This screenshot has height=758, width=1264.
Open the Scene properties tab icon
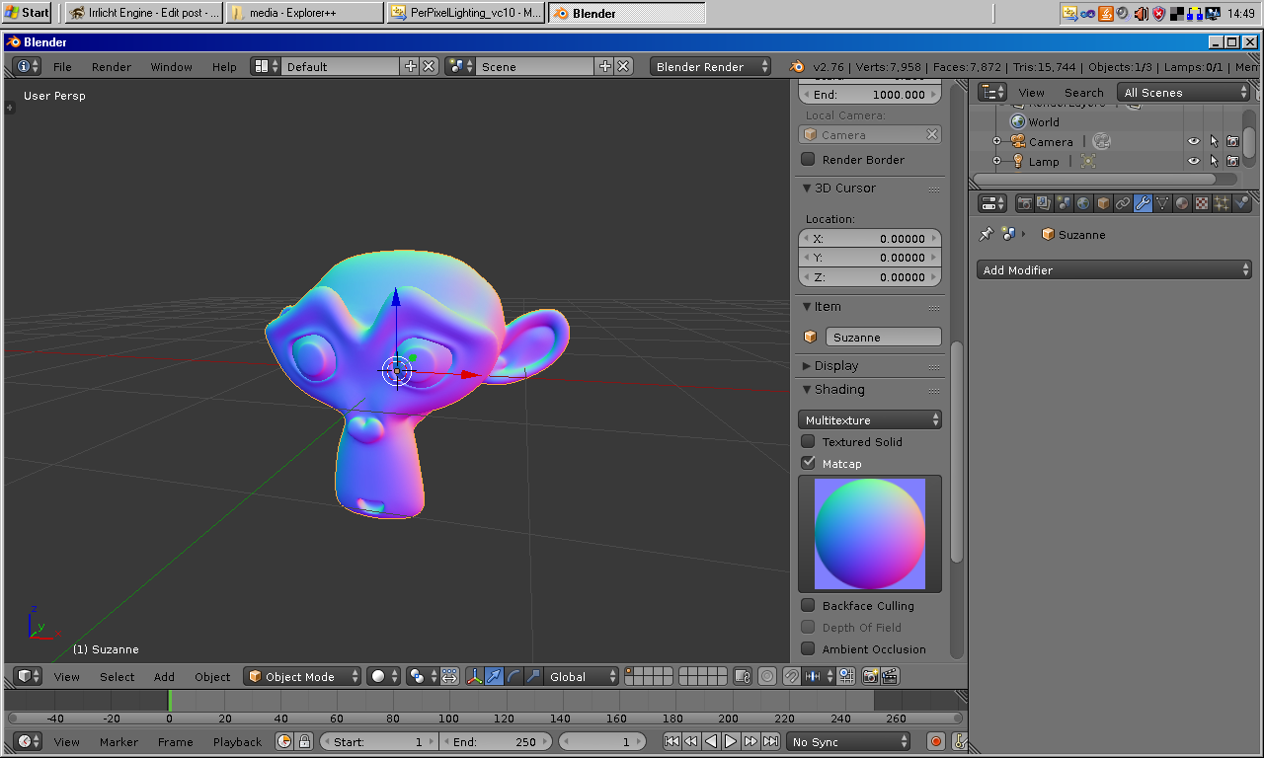pyautogui.click(x=1064, y=203)
